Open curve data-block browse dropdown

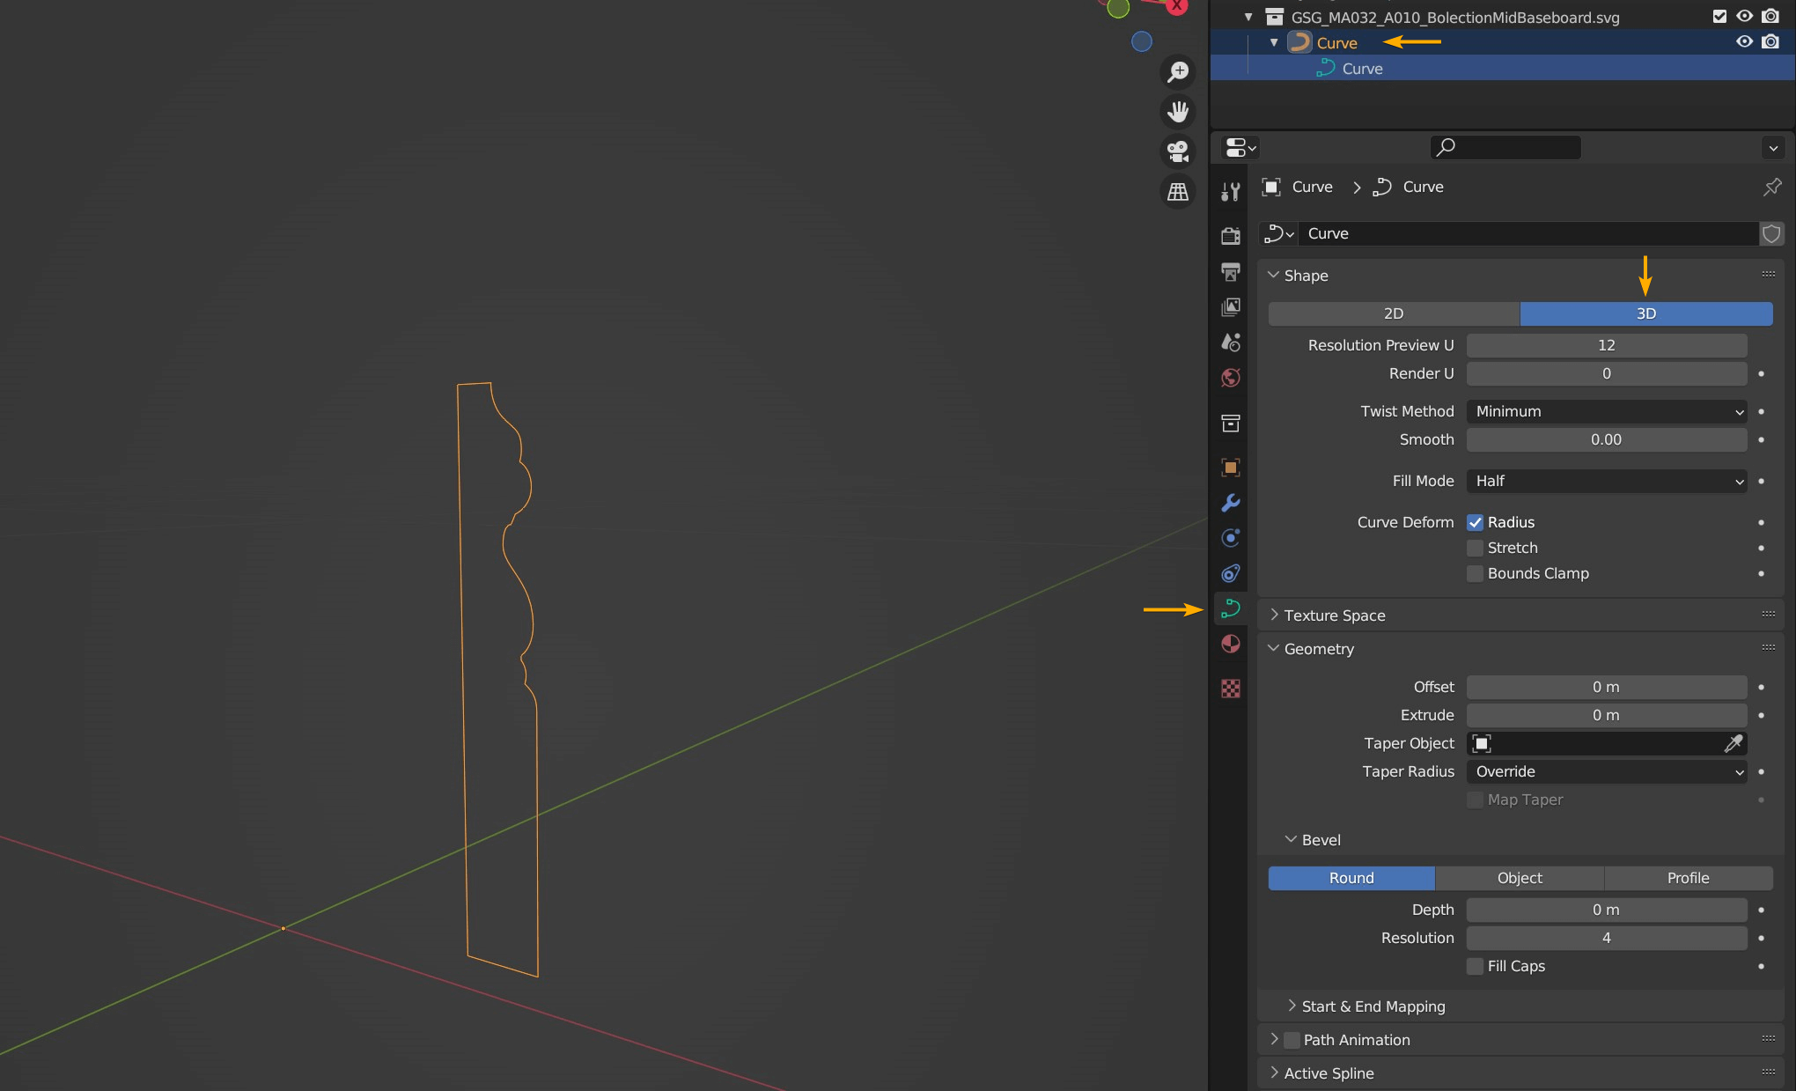click(1279, 233)
